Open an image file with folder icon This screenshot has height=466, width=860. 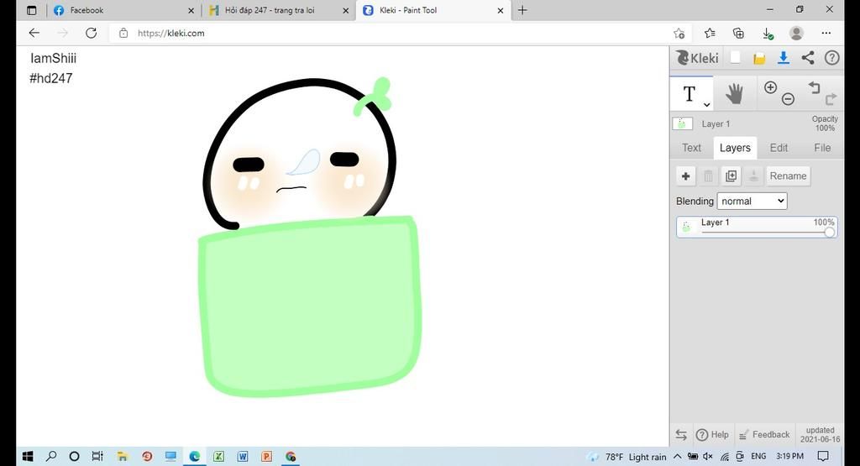point(759,59)
